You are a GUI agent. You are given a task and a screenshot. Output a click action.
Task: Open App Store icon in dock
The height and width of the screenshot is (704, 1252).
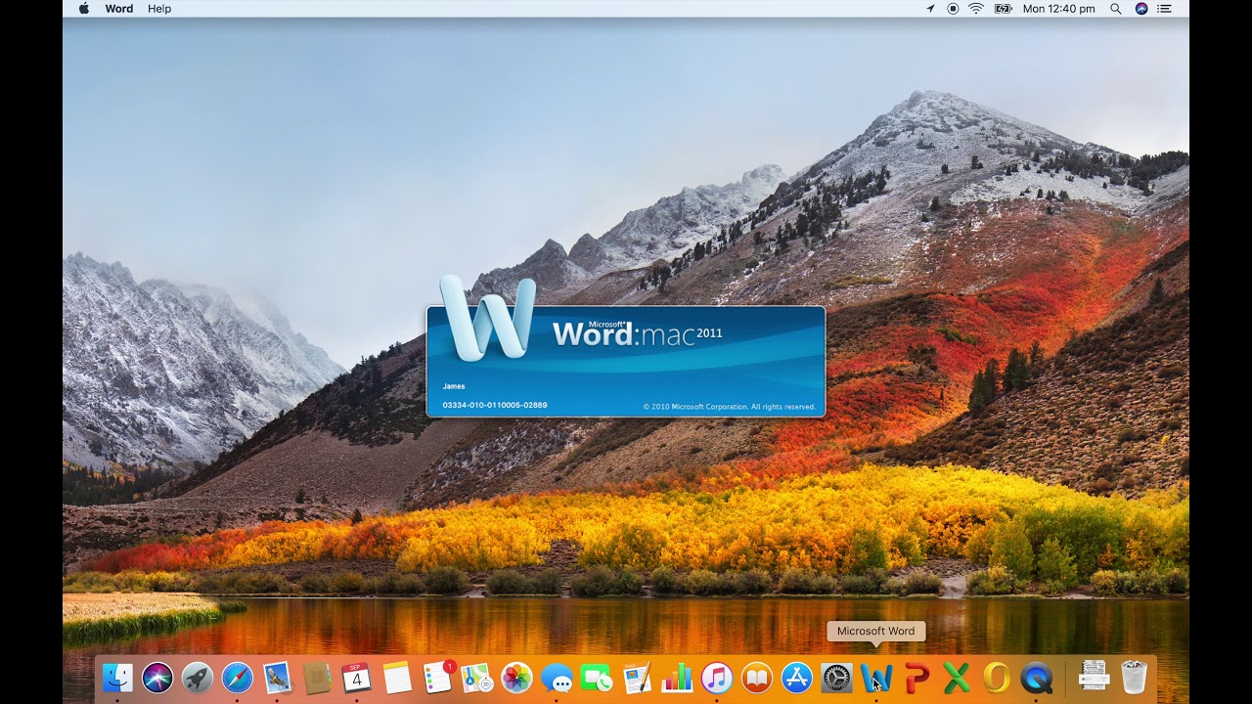(796, 677)
